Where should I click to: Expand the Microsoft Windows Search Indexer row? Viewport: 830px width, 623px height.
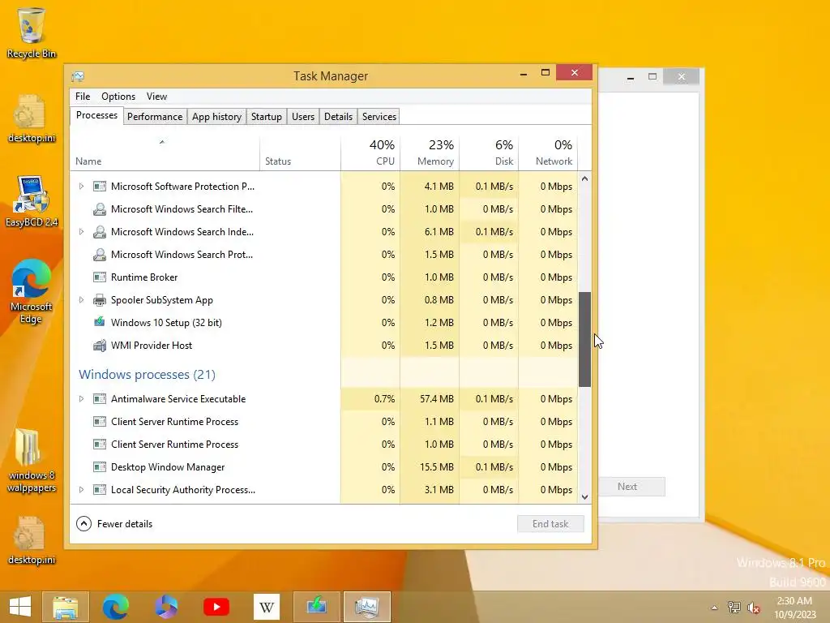[81, 232]
